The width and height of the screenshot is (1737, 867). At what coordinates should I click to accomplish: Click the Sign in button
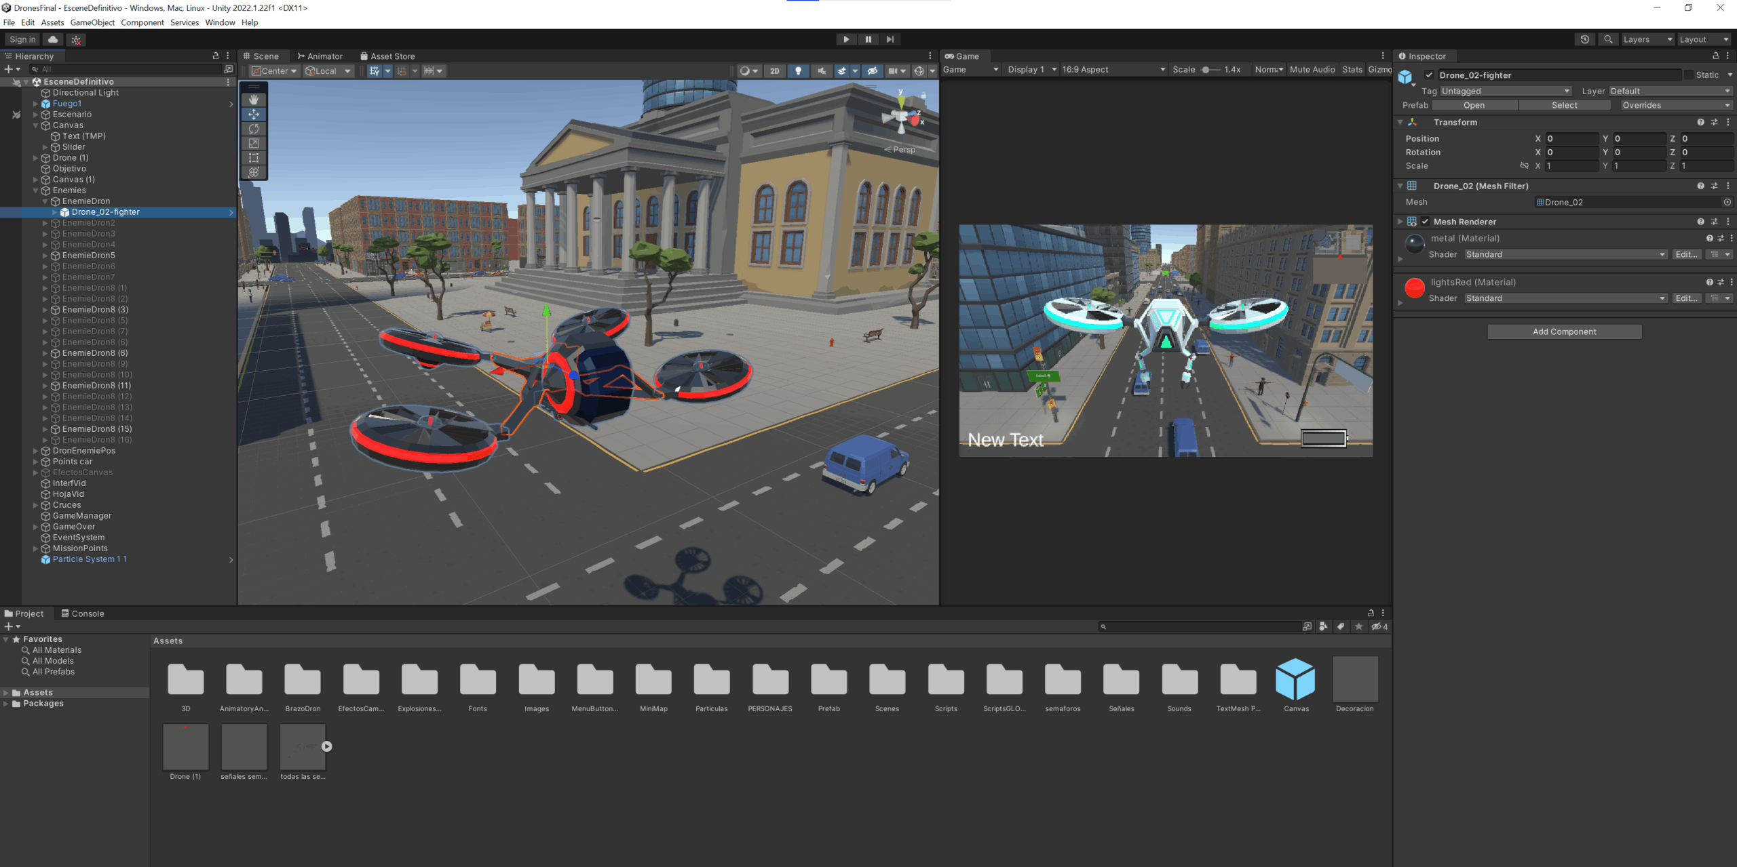pyautogui.click(x=22, y=39)
